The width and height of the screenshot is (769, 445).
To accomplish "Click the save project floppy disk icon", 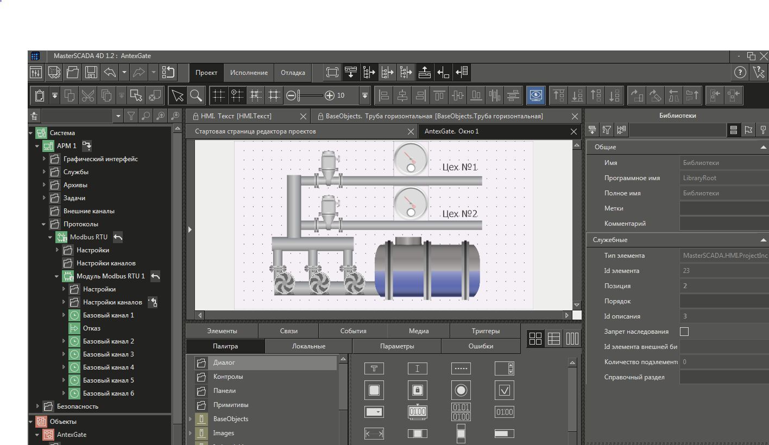I will point(91,72).
